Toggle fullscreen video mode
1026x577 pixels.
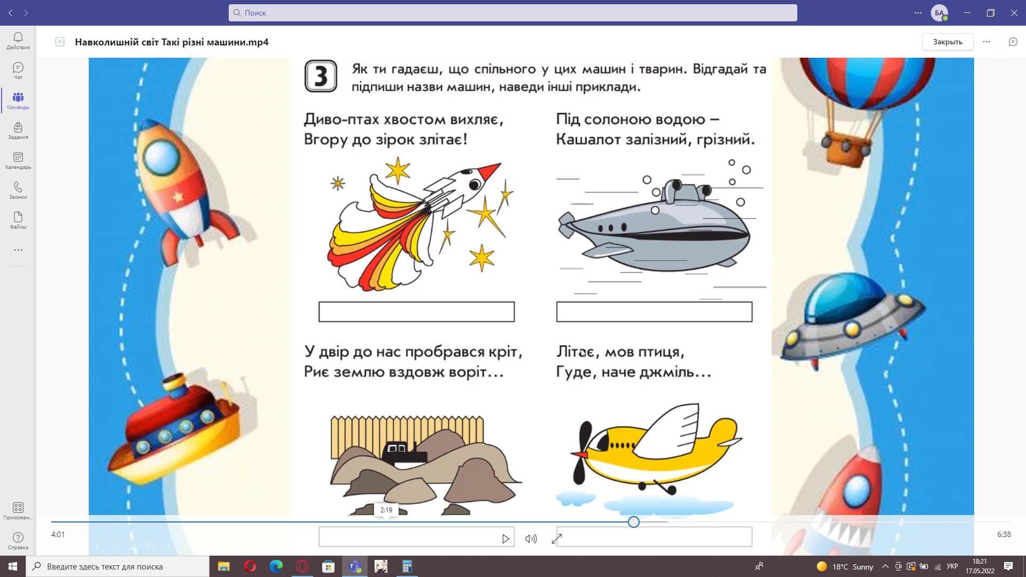[x=556, y=539]
